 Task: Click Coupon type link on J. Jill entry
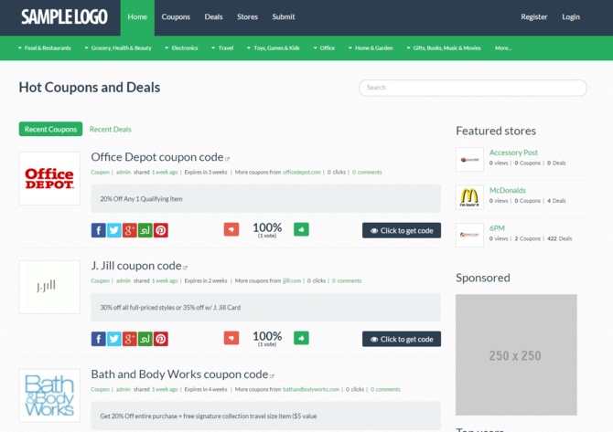point(100,280)
